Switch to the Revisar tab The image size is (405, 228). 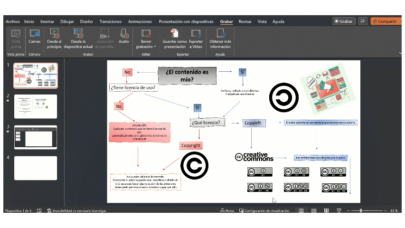[x=245, y=22]
